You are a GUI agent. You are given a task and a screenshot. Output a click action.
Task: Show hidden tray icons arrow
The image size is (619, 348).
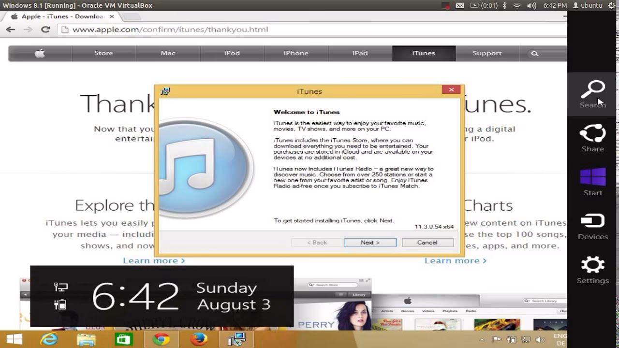point(482,340)
